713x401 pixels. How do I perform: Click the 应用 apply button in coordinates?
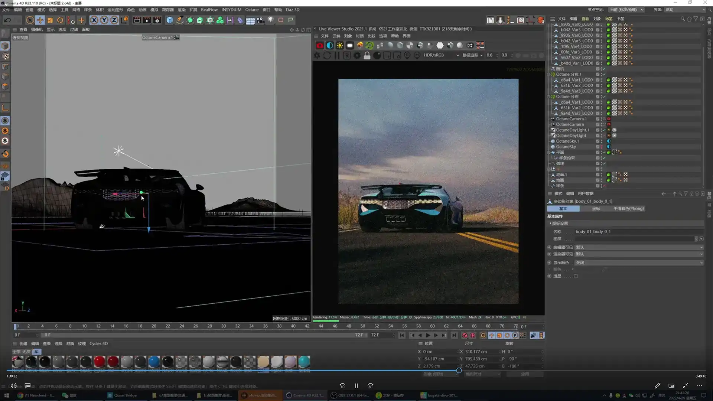pos(525,374)
